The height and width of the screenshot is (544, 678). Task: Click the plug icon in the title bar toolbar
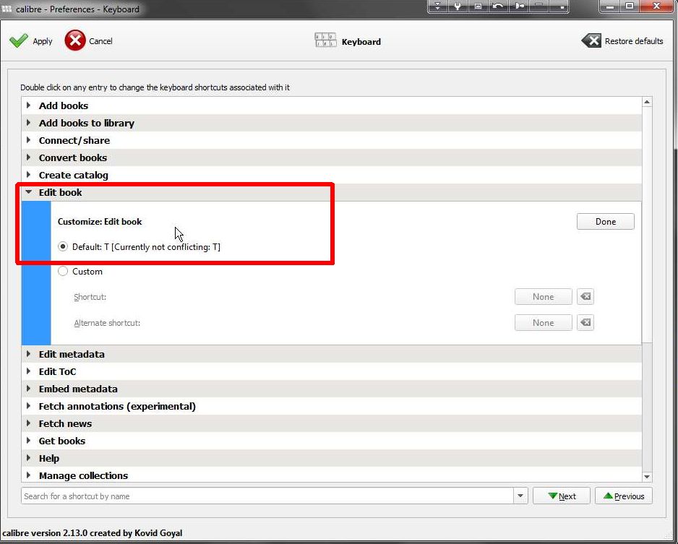point(519,6)
